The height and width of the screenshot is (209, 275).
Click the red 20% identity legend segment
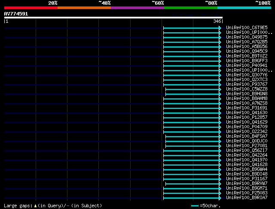click(31, 8)
